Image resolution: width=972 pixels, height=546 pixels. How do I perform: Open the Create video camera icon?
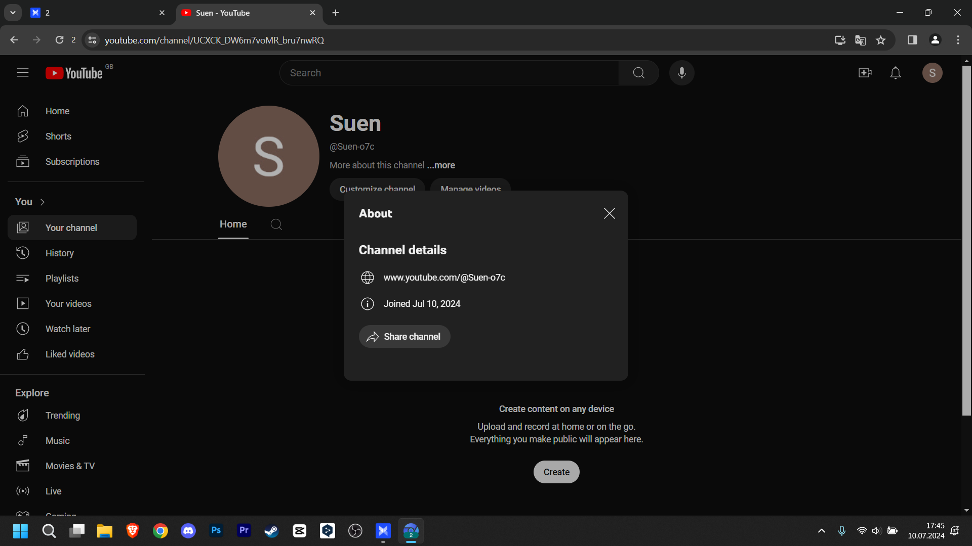pyautogui.click(x=865, y=73)
